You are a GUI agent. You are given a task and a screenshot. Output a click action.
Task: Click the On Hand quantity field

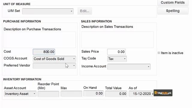[x=94, y=94]
